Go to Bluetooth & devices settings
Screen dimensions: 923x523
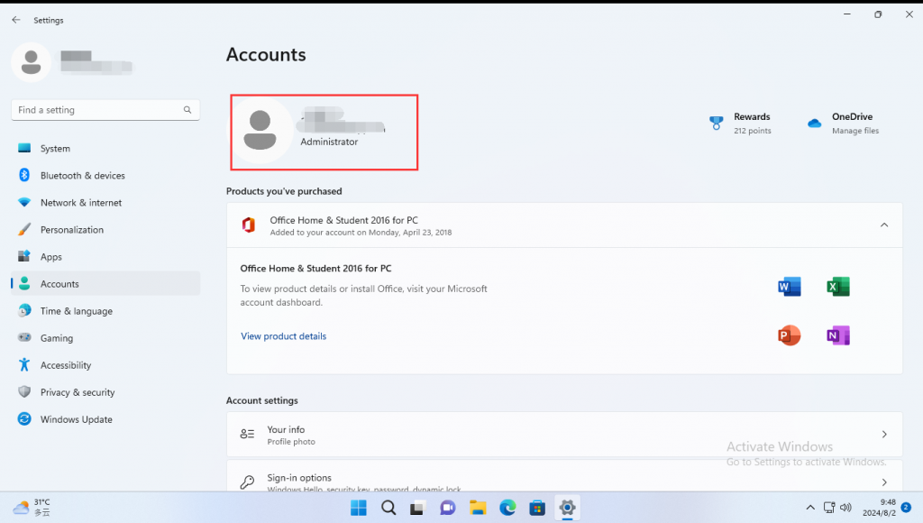coord(105,176)
